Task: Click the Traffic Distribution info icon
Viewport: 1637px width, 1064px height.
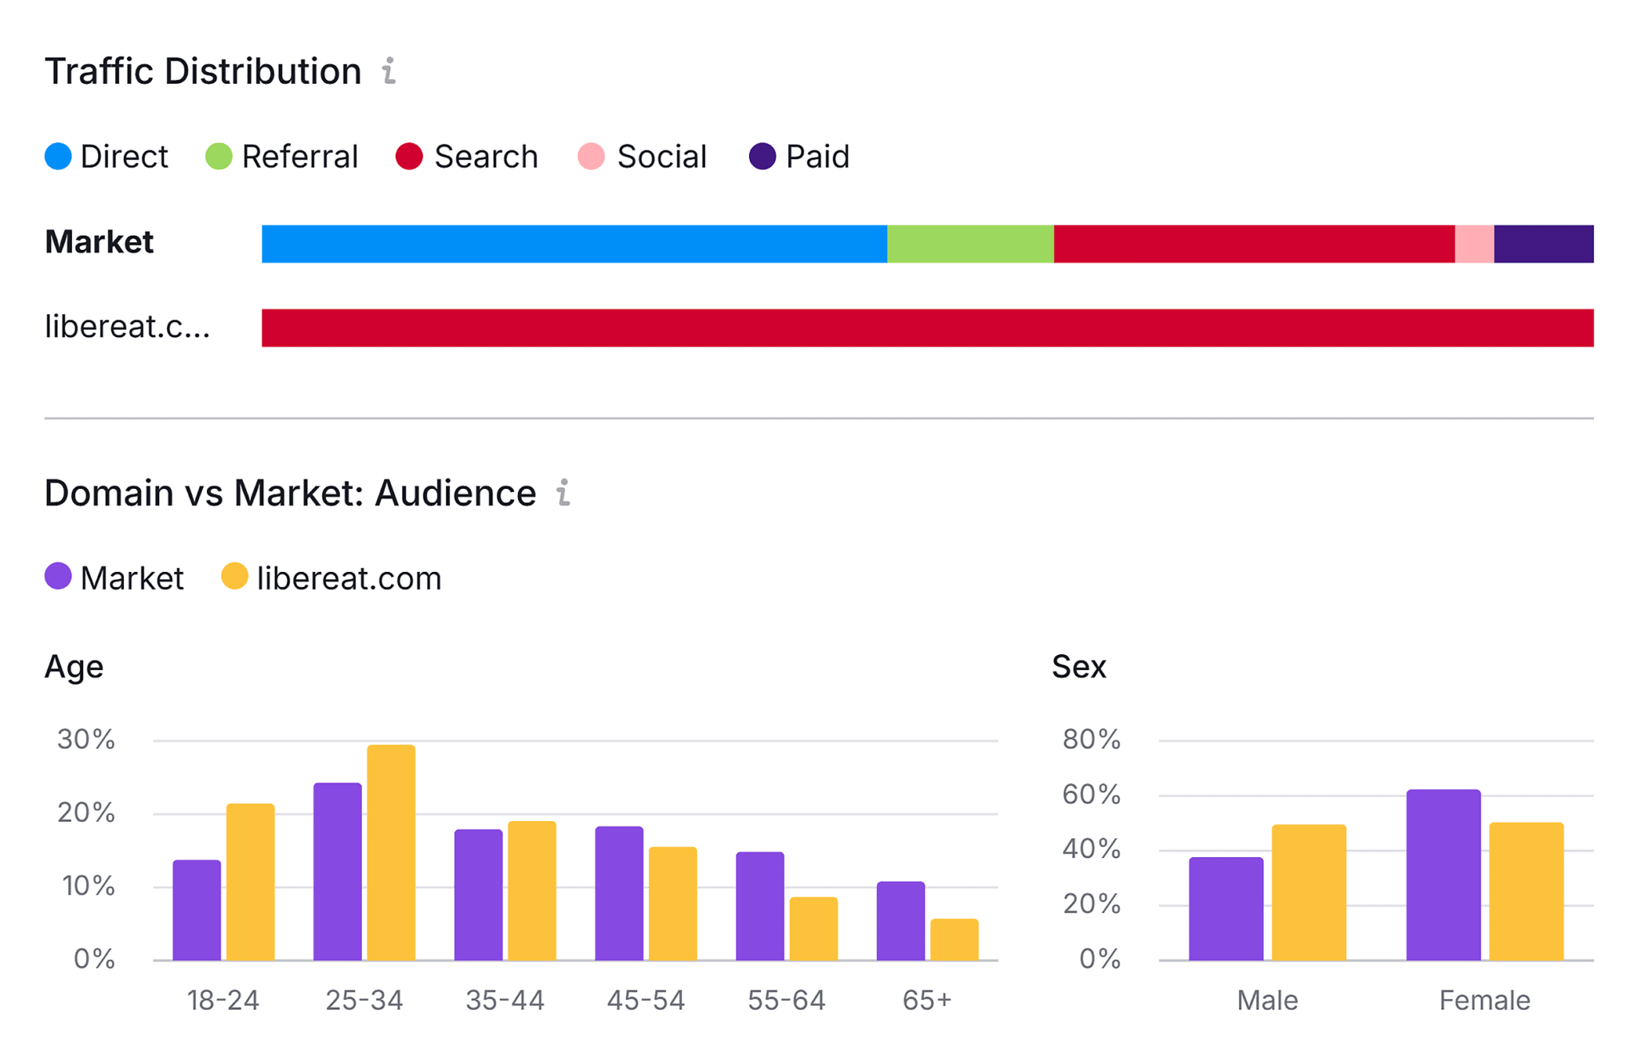Action: (x=389, y=72)
